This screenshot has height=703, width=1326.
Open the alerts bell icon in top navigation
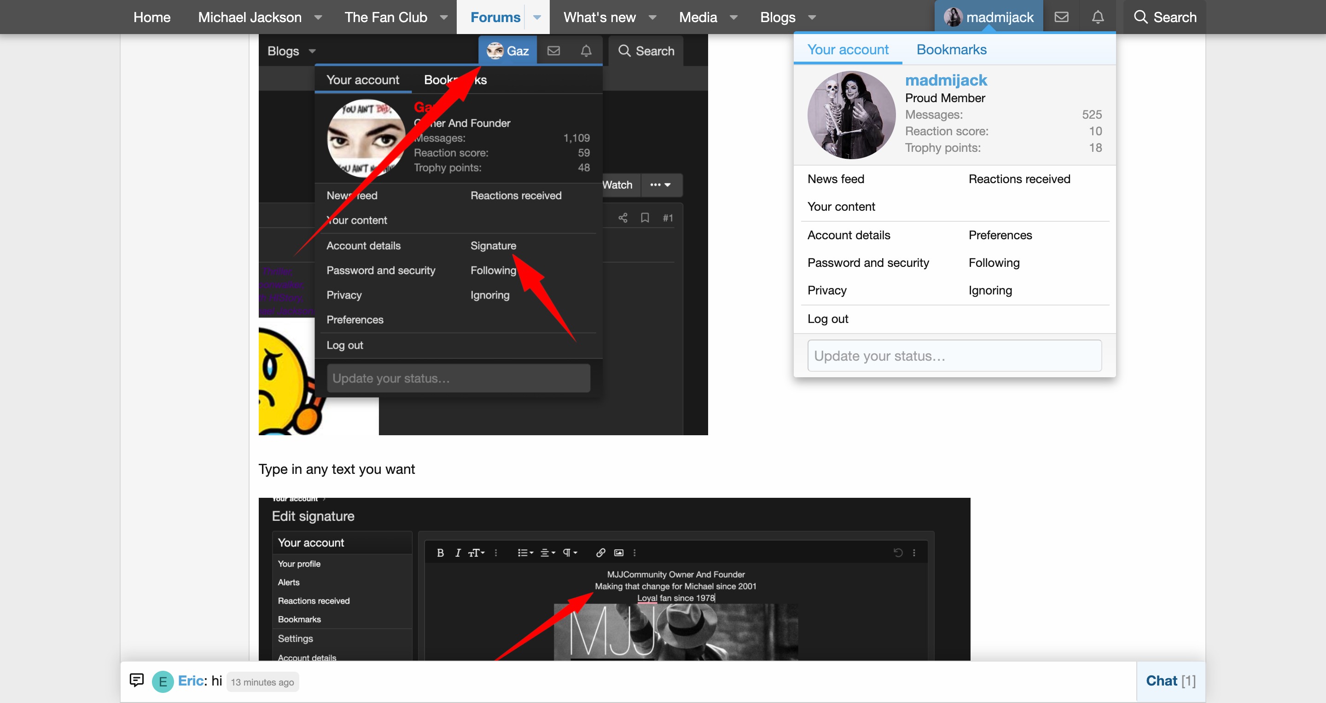1098,17
